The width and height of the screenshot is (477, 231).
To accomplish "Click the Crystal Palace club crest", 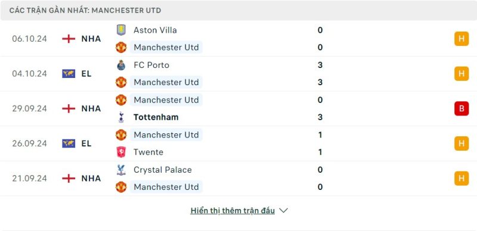I will [x=121, y=170].
